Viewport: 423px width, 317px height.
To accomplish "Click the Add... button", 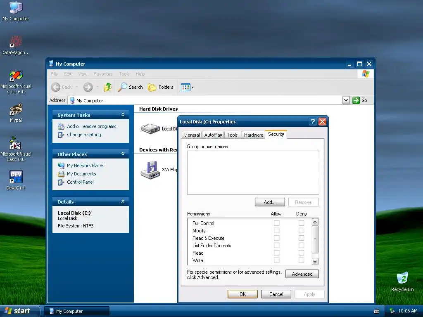I will [x=270, y=202].
